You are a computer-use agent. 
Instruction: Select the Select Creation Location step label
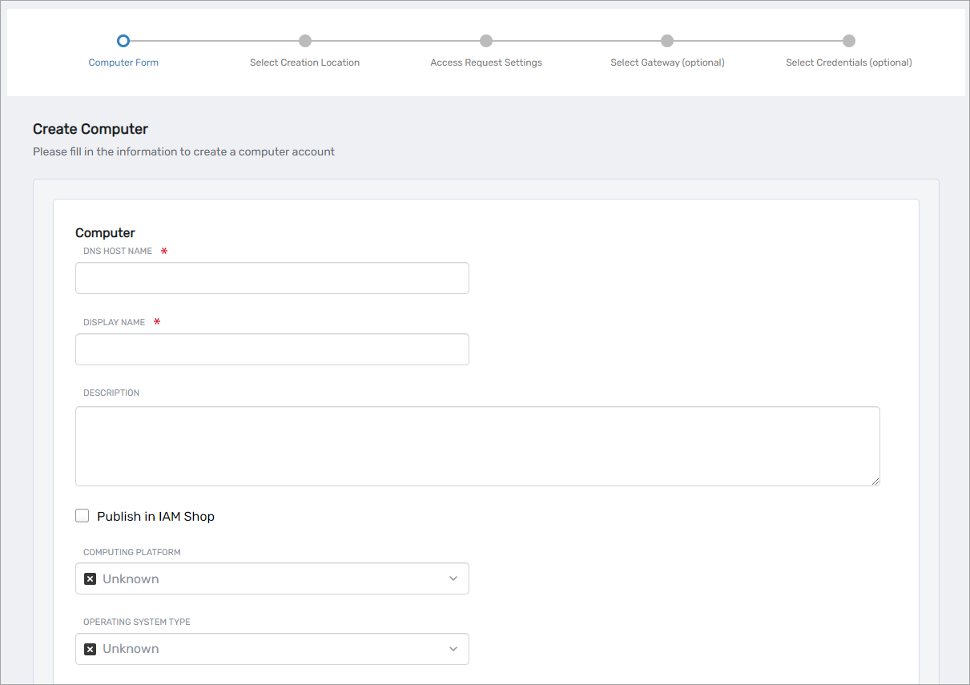click(304, 62)
